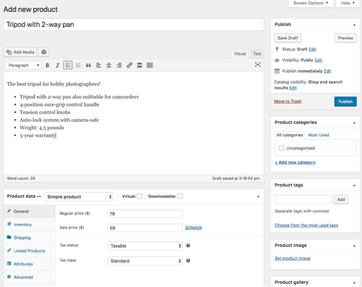Open the Paragraph format dropdown

(x=24, y=65)
